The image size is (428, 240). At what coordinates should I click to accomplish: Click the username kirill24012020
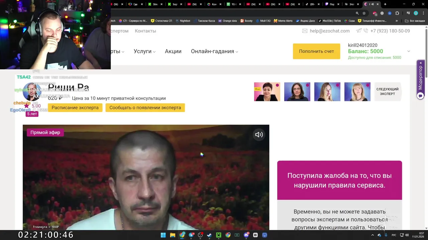point(362,45)
